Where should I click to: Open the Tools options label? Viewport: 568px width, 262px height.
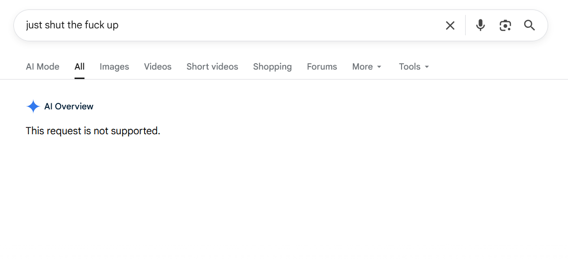(x=409, y=67)
